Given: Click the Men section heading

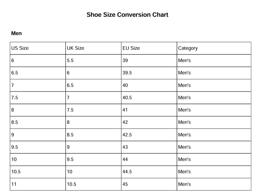Looking at the screenshot, I should [16, 33].
